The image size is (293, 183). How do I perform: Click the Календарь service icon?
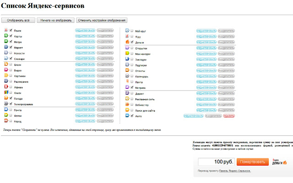point(127,76)
